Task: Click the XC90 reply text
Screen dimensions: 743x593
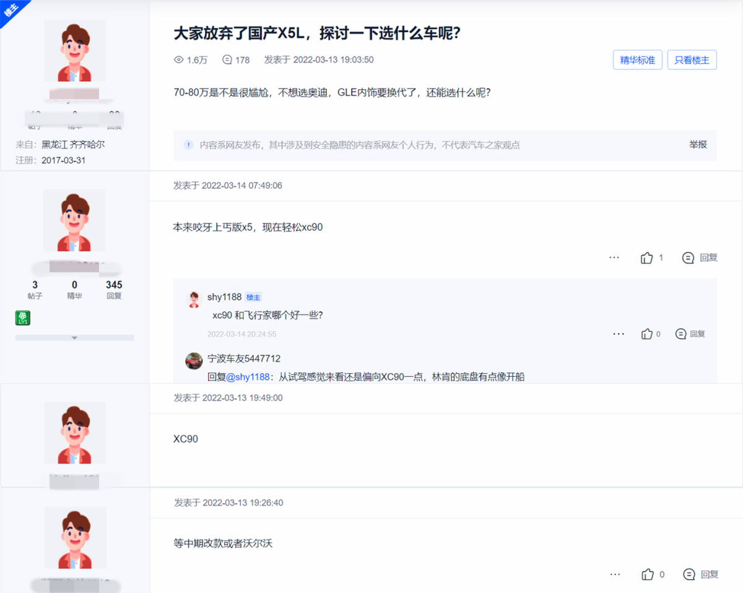Action: coord(186,439)
